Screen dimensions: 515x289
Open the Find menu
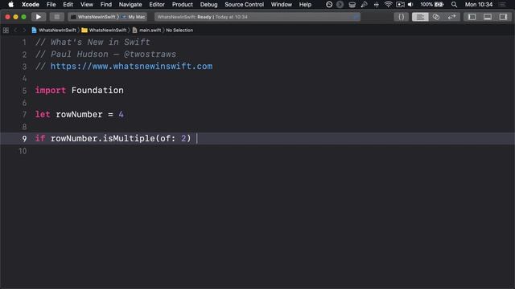pyautogui.click(x=105, y=4)
